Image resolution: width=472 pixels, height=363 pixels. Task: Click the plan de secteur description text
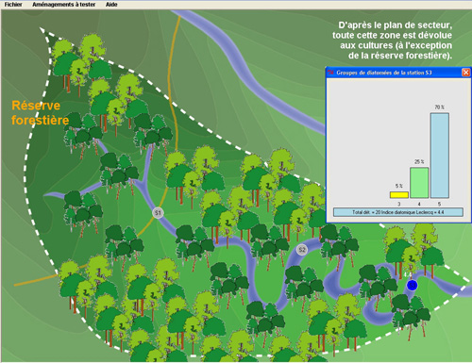pos(393,41)
